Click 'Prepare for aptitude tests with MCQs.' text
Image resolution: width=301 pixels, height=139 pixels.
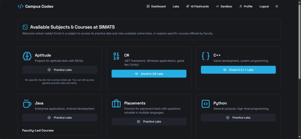(59, 61)
